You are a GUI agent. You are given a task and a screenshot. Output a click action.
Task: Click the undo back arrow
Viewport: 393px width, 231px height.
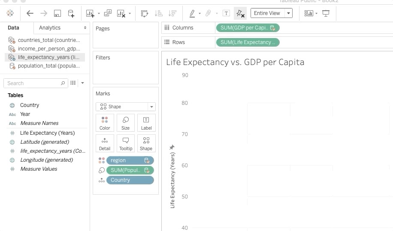point(30,13)
